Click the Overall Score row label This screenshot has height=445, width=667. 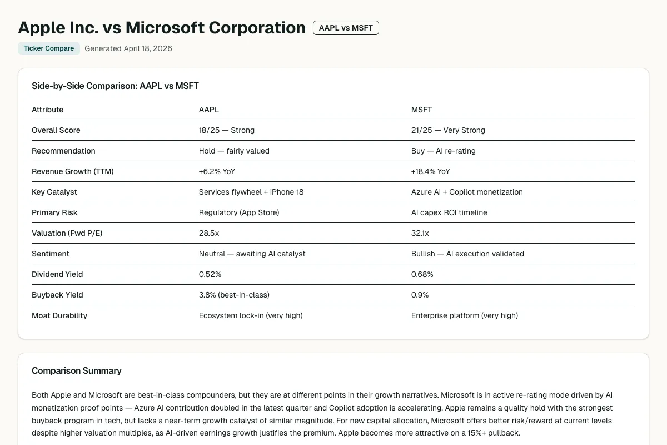click(56, 130)
